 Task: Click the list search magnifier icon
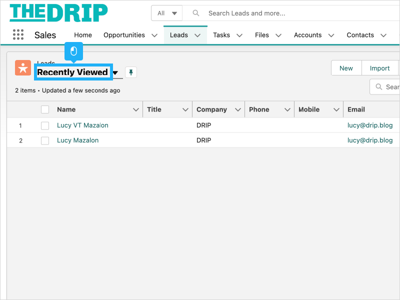(379, 87)
